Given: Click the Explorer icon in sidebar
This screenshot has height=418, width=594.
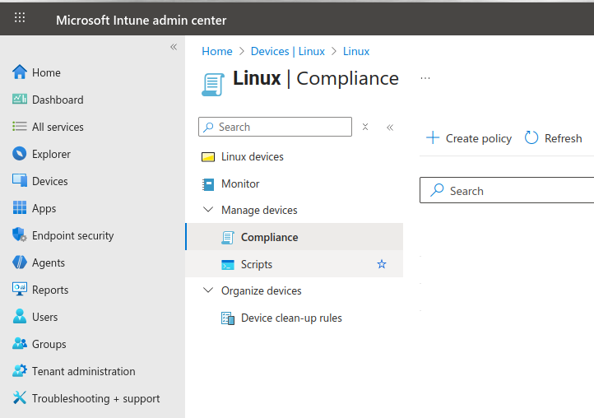Looking at the screenshot, I should (x=20, y=154).
